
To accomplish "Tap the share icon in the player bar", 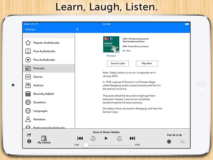I will tap(29, 135).
